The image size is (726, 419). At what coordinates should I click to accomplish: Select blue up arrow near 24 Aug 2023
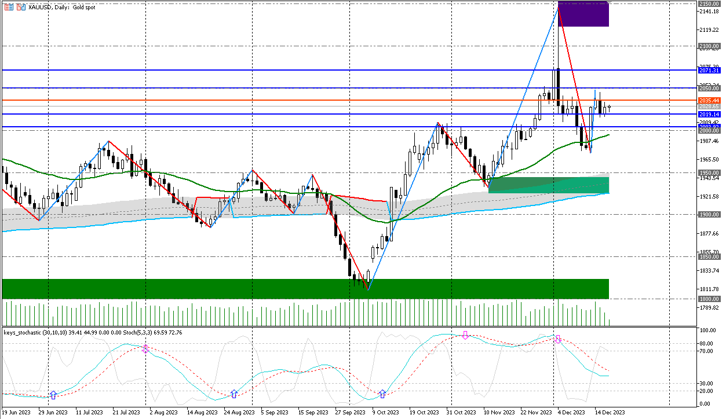click(234, 394)
